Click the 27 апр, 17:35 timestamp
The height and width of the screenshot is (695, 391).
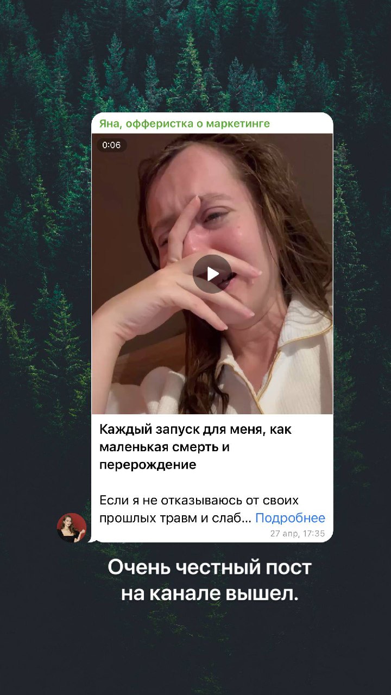[x=298, y=533]
